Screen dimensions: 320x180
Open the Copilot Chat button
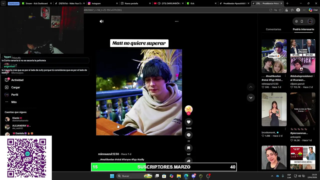tap(313, 10)
